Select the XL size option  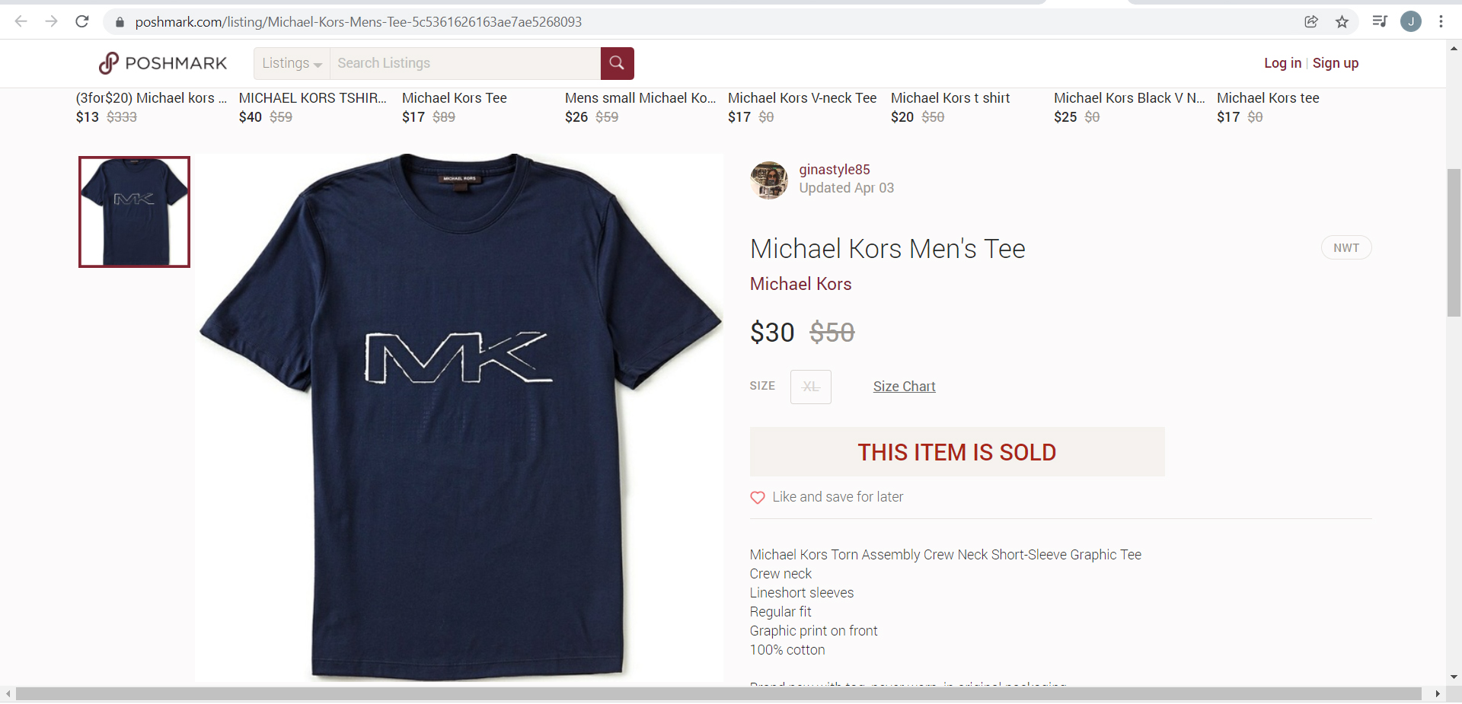[811, 387]
